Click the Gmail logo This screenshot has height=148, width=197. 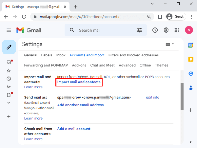tap(29, 30)
